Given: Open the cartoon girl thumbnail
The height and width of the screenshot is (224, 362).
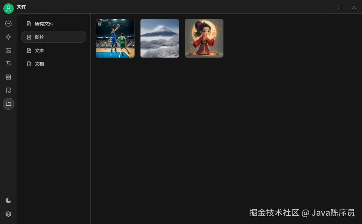Looking at the screenshot, I should click(x=204, y=38).
